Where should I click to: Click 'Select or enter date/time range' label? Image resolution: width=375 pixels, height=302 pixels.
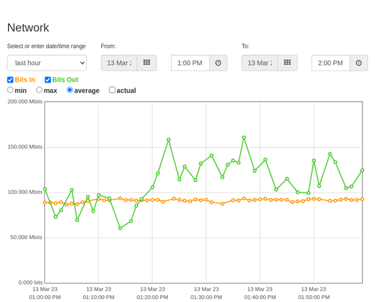pyautogui.click(x=46, y=46)
